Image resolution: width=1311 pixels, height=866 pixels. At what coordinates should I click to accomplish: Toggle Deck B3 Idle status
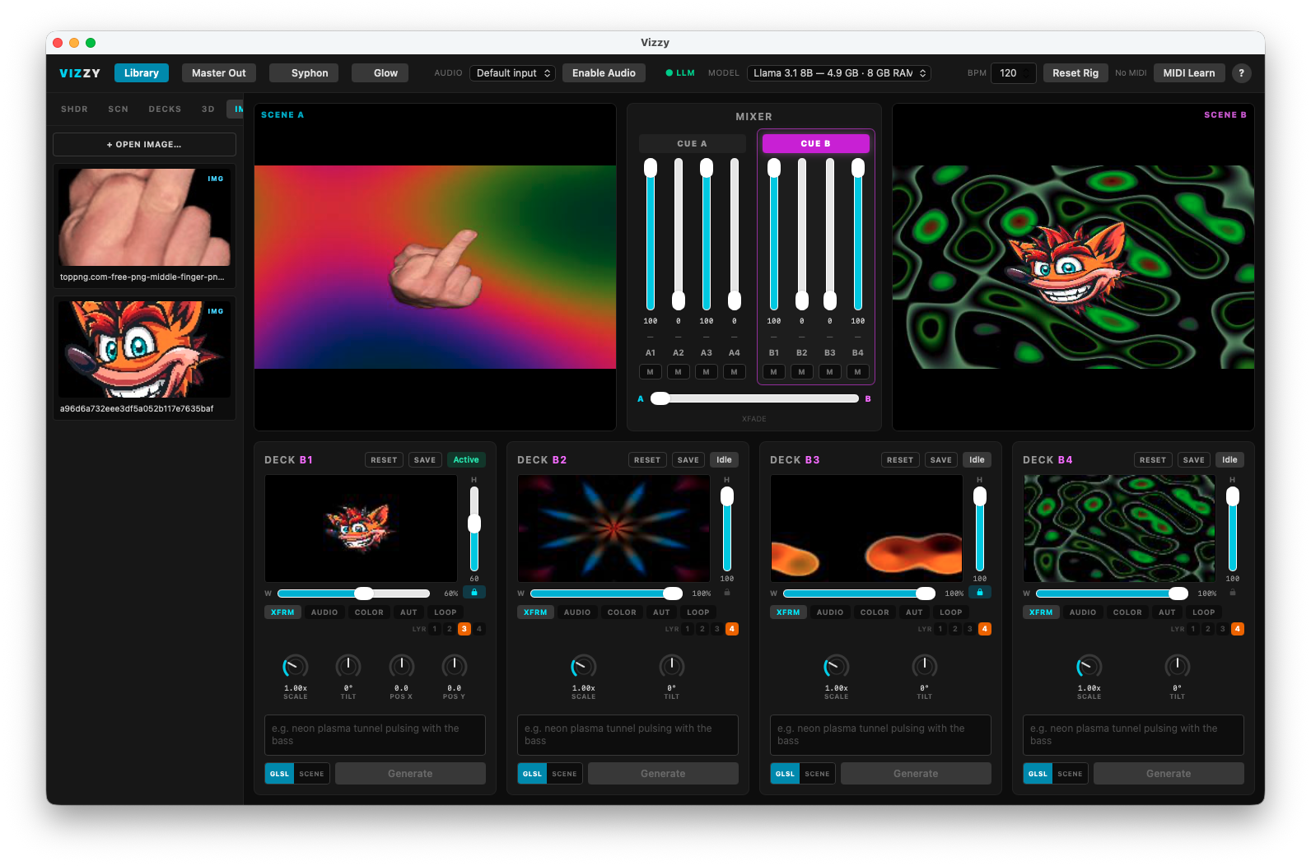click(x=977, y=460)
